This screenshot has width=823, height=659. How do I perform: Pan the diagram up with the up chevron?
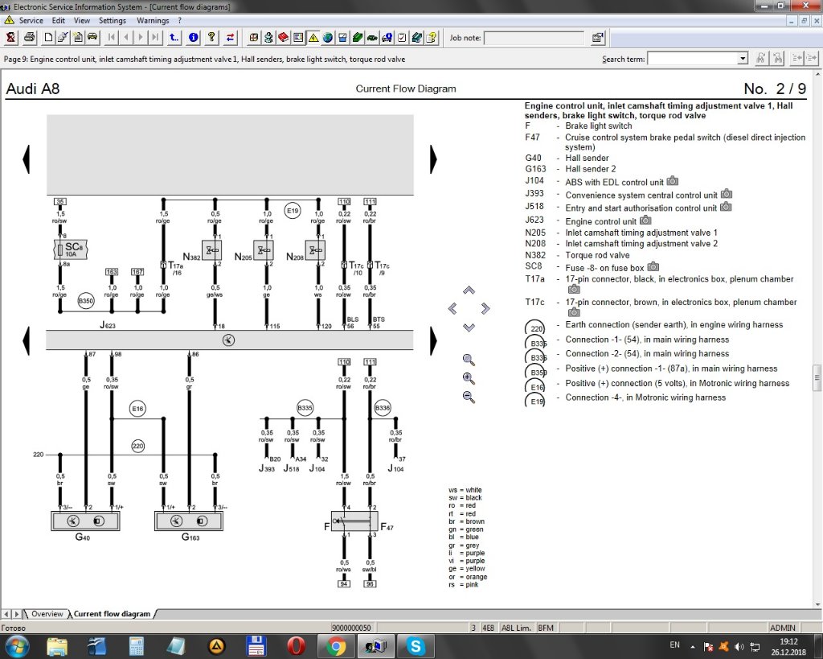pos(469,290)
